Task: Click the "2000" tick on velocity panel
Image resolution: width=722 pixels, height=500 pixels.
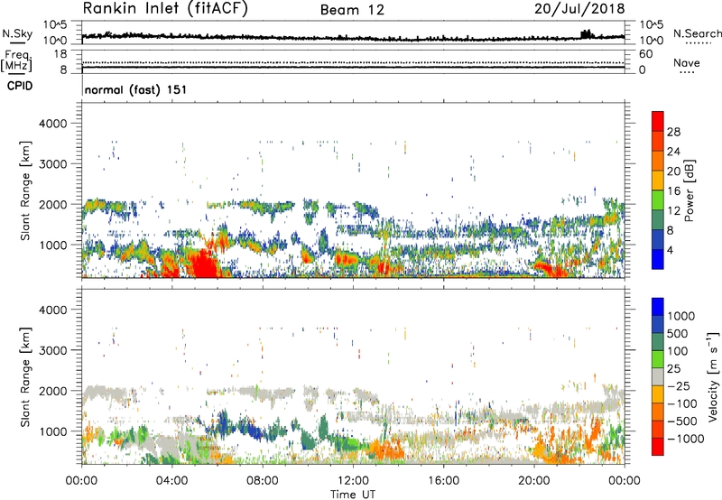Action: click(53, 391)
